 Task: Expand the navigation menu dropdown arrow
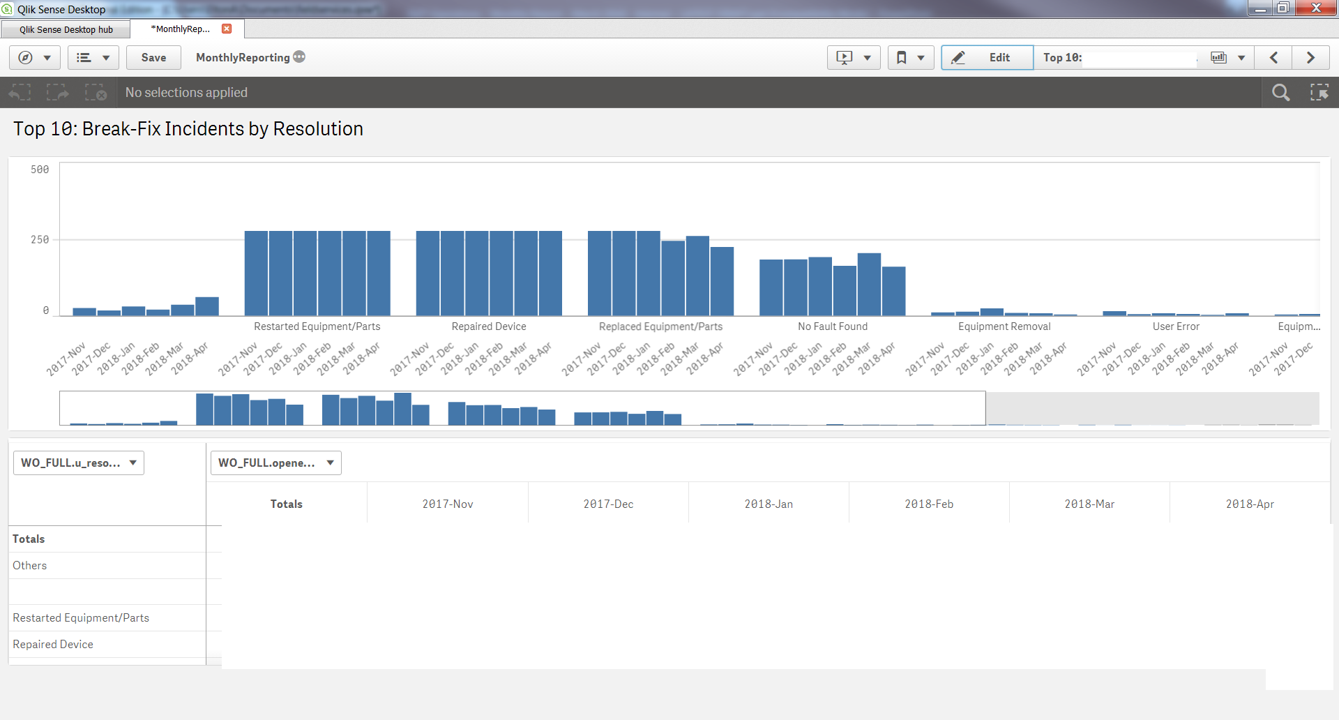[47, 58]
